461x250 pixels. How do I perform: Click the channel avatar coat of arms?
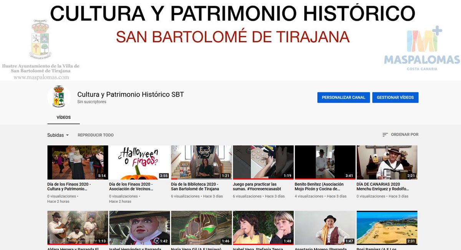58,97
